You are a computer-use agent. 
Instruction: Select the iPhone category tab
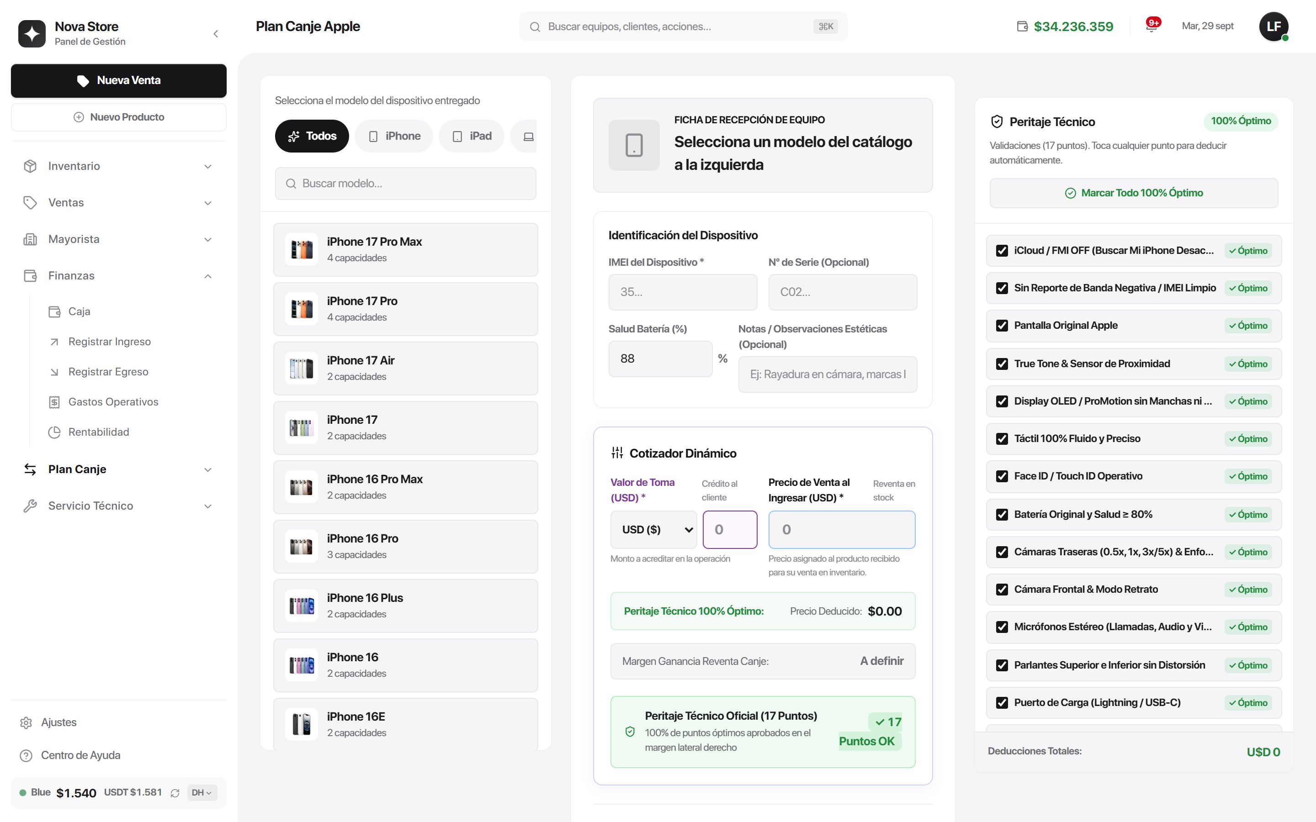coord(394,136)
